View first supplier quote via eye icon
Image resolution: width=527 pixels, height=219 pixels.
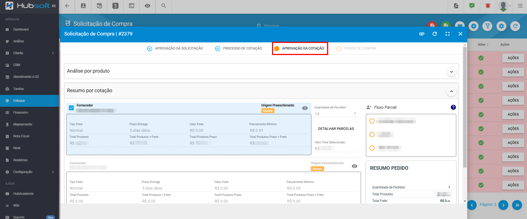point(305,108)
